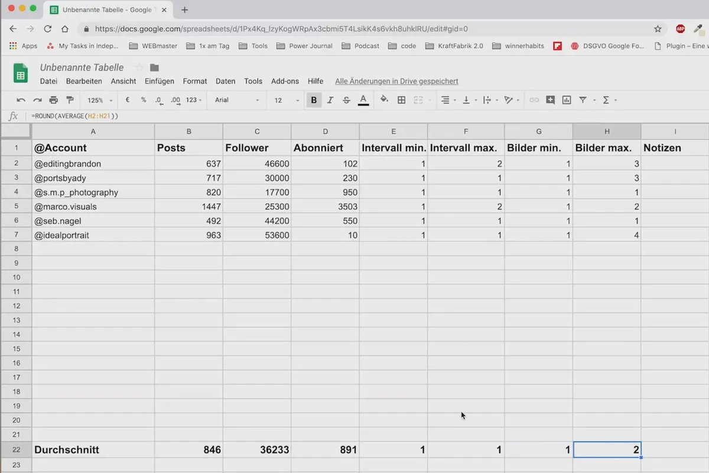
Task: Open the fill color bucket
Action: coord(384,100)
